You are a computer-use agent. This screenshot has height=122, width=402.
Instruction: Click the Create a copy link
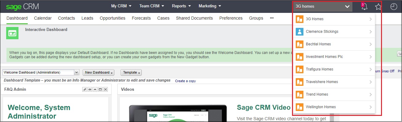(185, 81)
